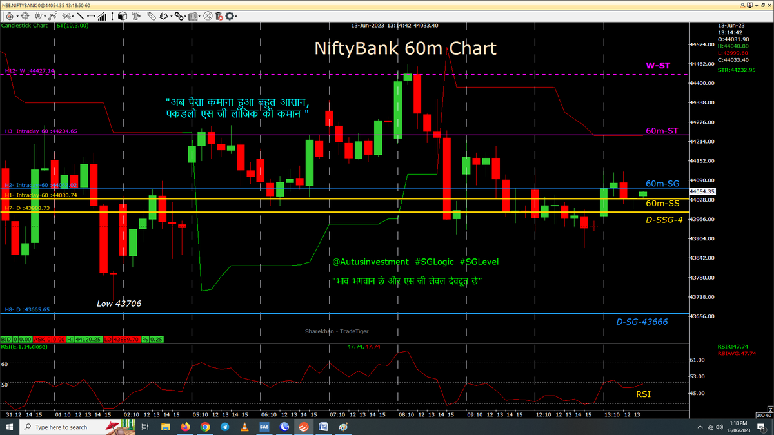Image resolution: width=774 pixels, height=435 pixels.
Task: Open the Windows Start menu
Action: (10, 427)
